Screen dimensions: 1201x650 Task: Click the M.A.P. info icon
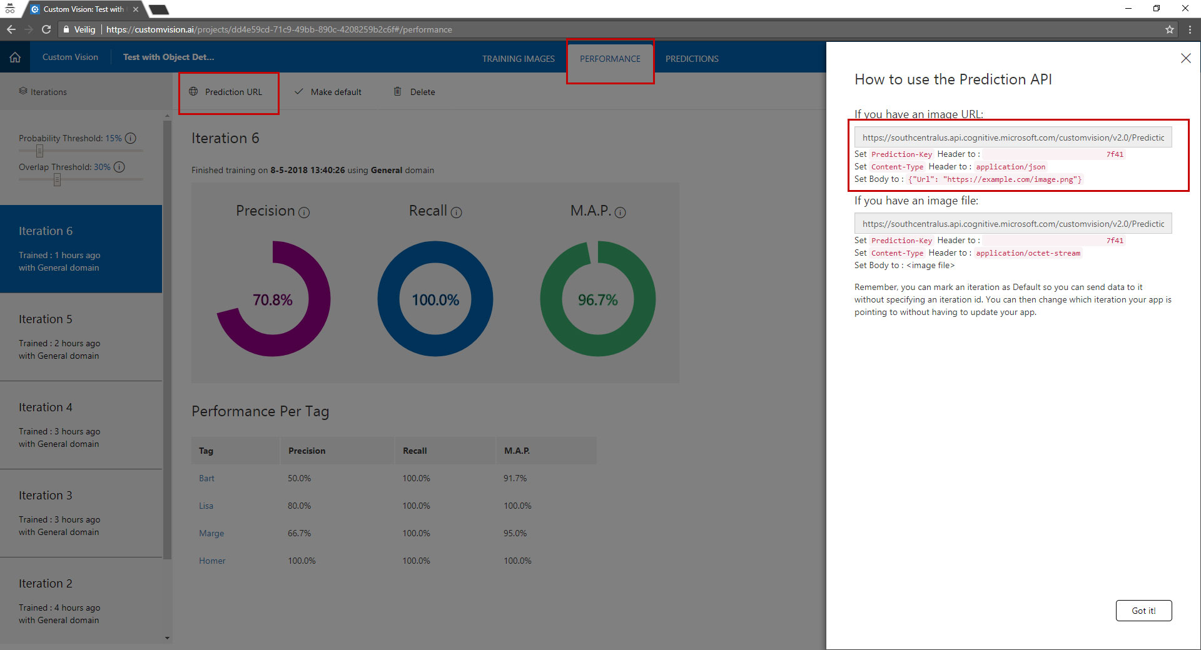coord(621,212)
